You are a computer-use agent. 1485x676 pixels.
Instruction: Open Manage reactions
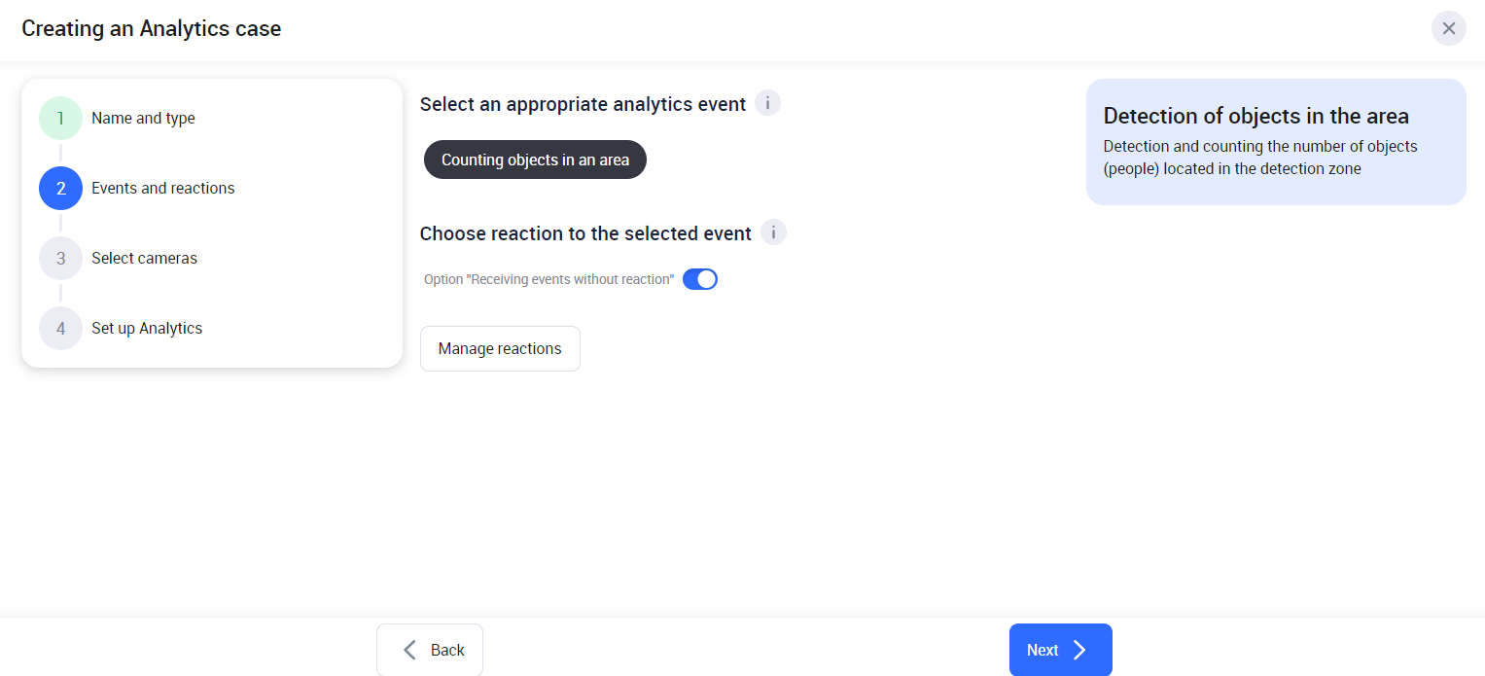pos(500,348)
